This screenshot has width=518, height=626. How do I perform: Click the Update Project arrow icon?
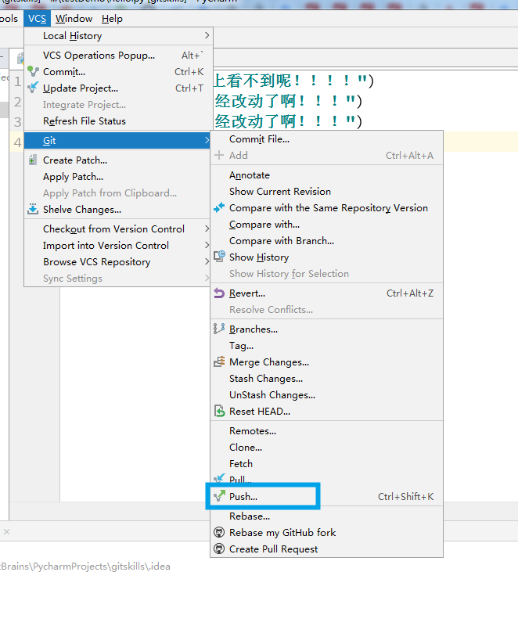click(33, 88)
